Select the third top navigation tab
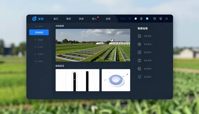 [x=81, y=19]
